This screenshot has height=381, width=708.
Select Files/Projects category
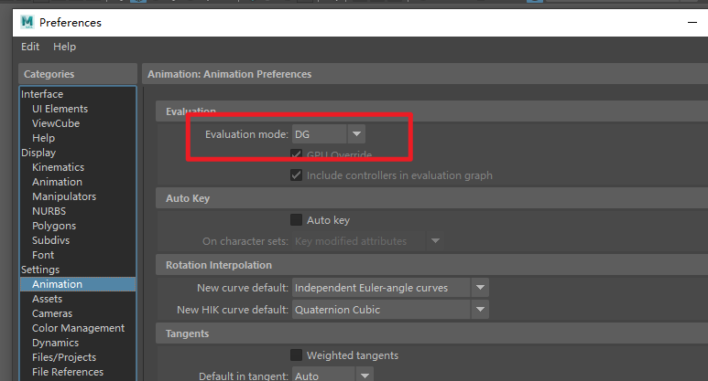(x=64, y=357)
